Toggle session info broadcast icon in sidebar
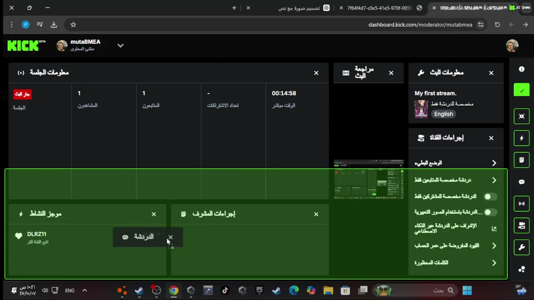 click(521, 204)
